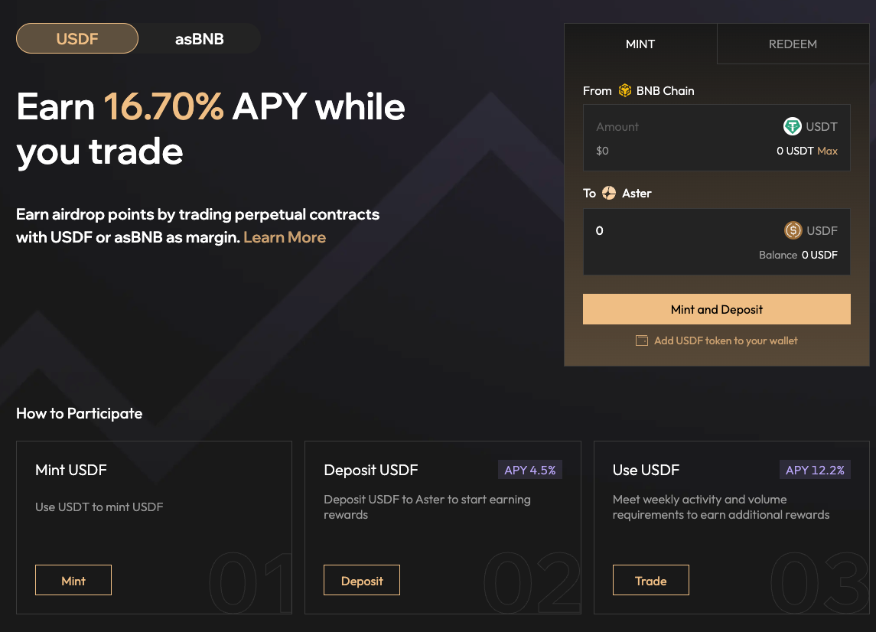Viewport: 876px width, 632px height.
Task: Click the Mint button in step 01
Action: (x=73, y=581)
